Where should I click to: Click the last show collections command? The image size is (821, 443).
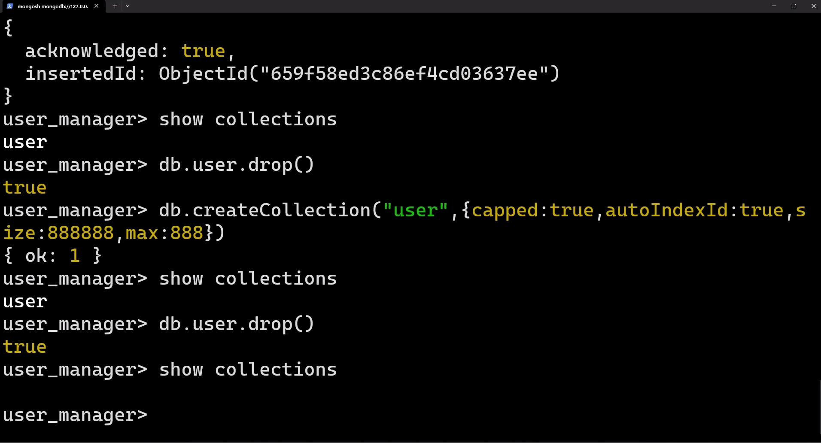pos(248,370)
